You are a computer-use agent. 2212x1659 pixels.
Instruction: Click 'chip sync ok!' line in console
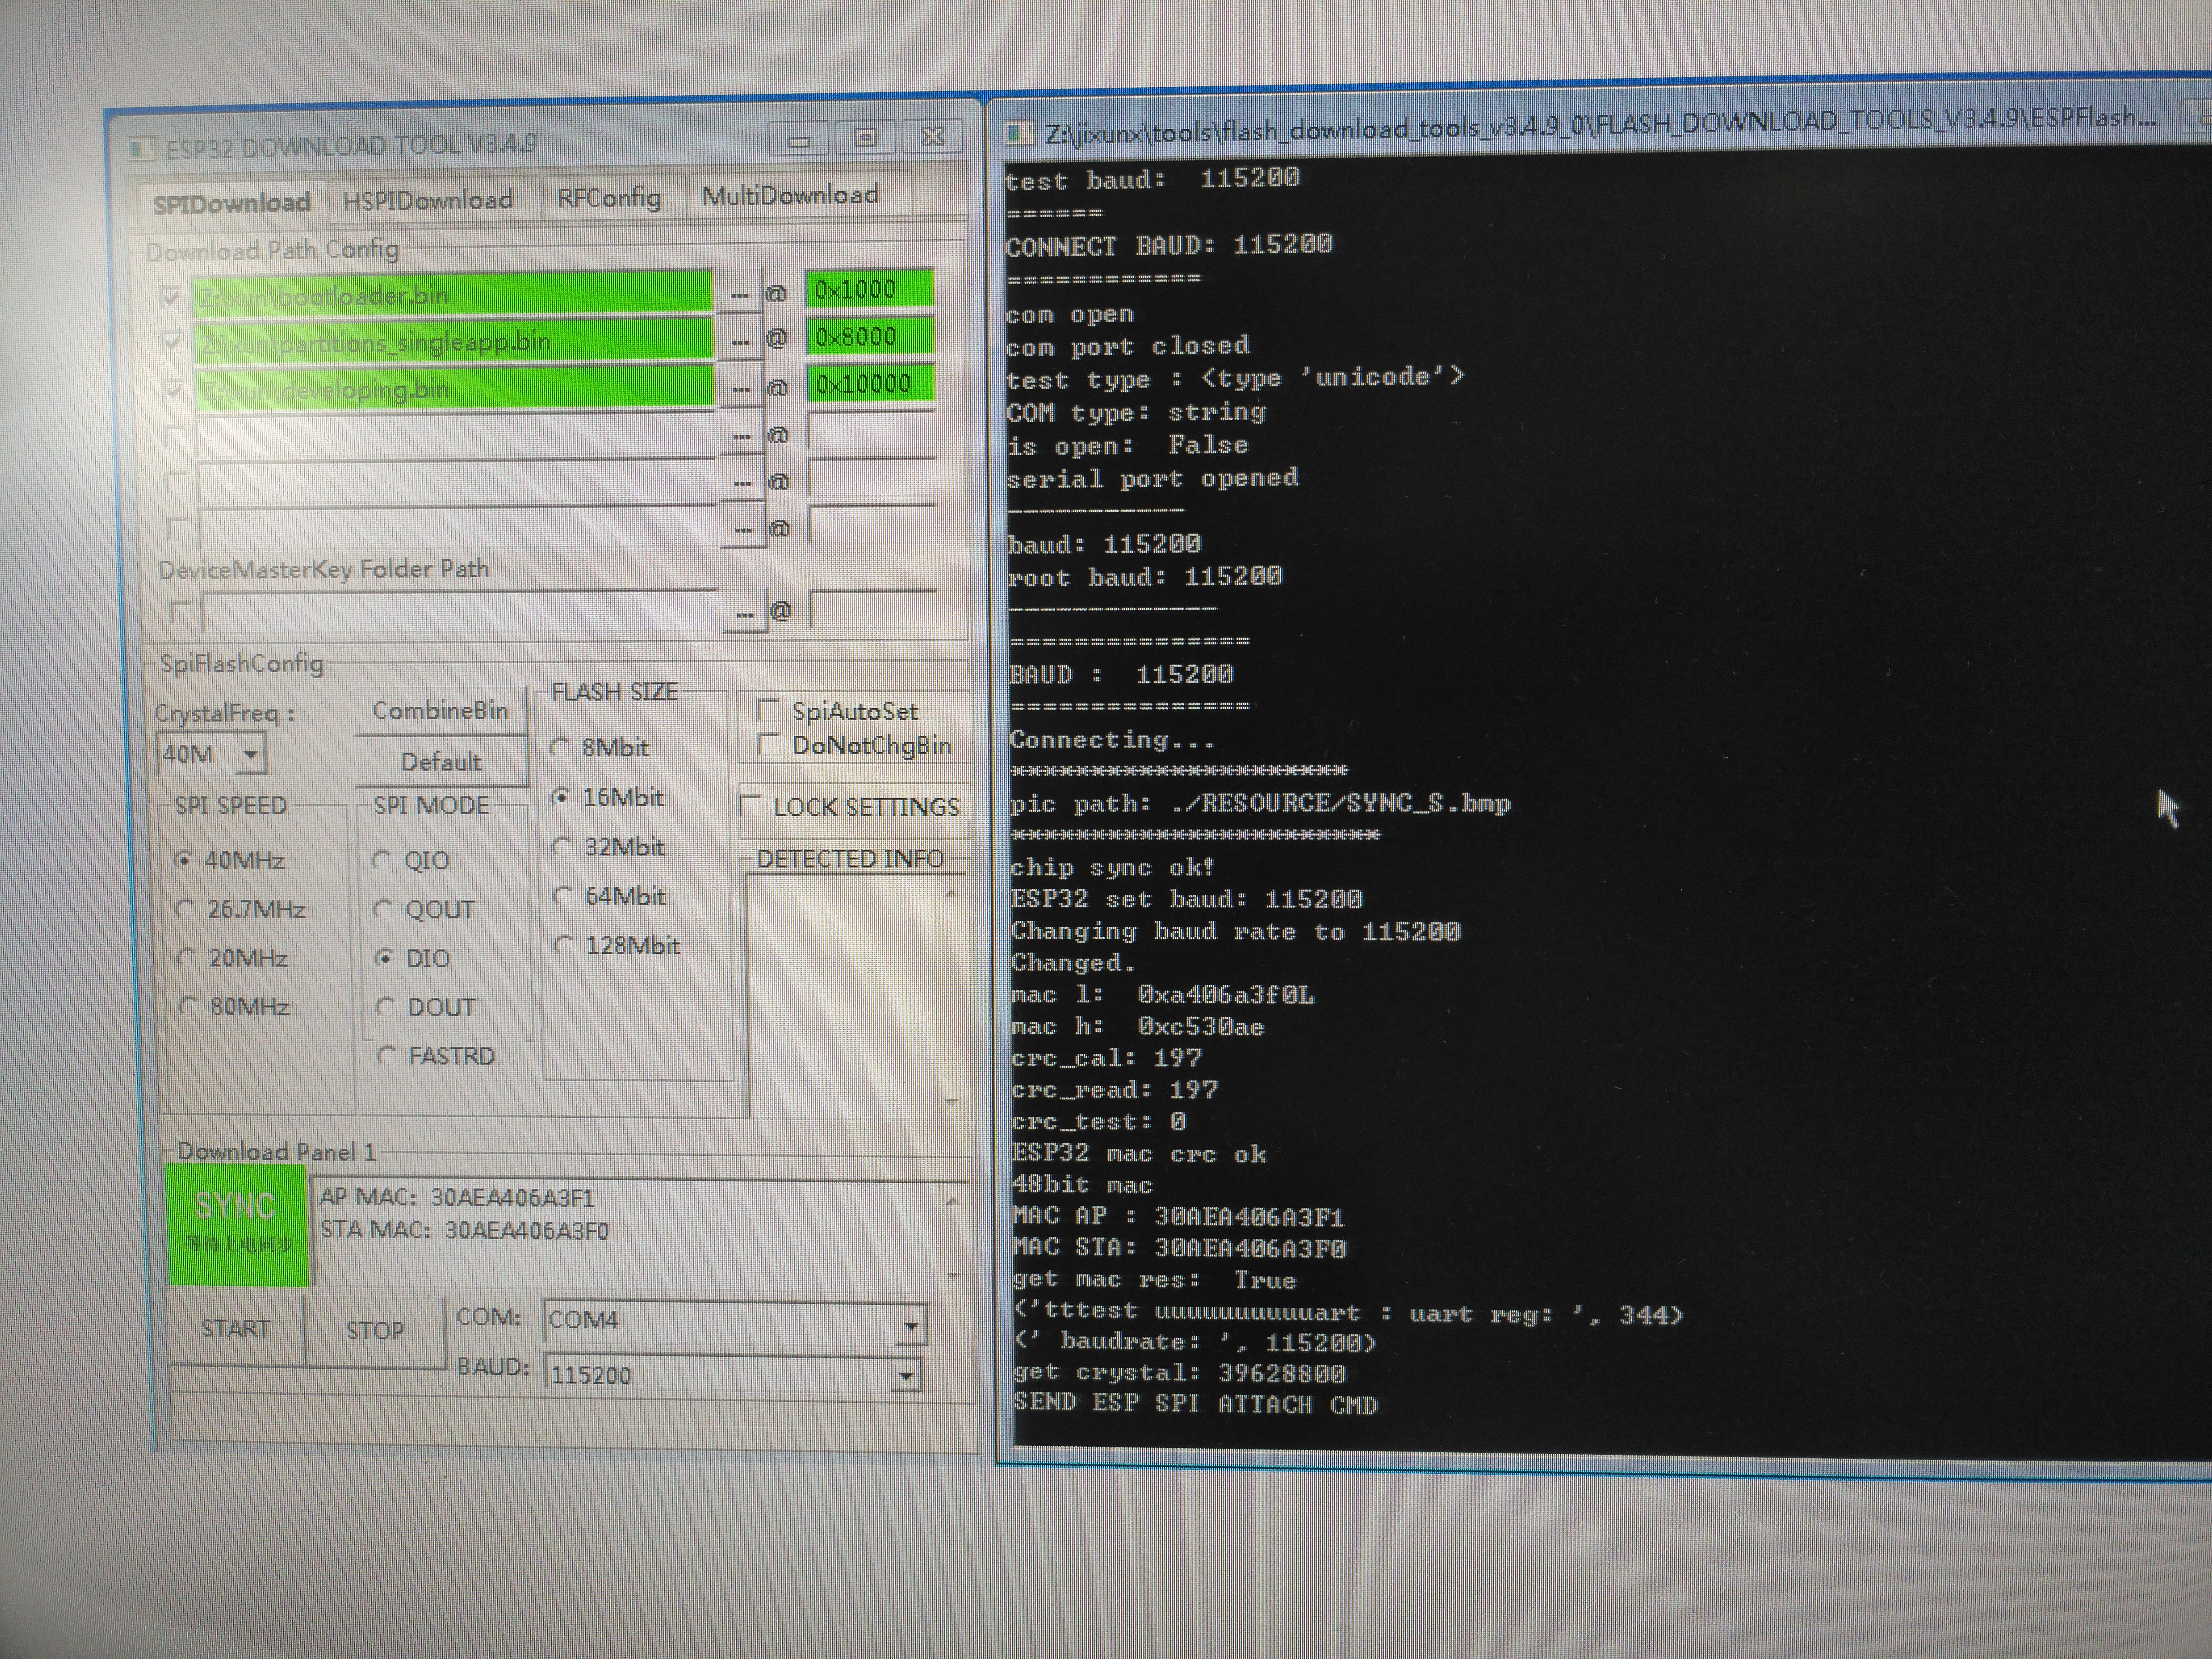1112,867
